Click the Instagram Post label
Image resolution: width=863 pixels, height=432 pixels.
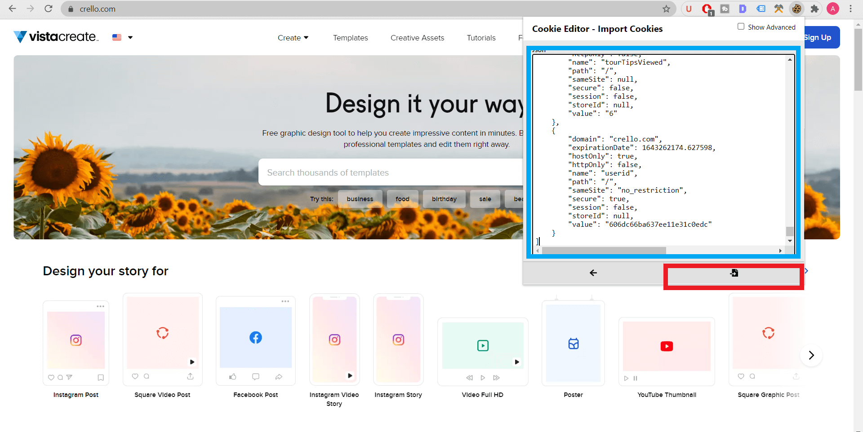pos(76,395)
